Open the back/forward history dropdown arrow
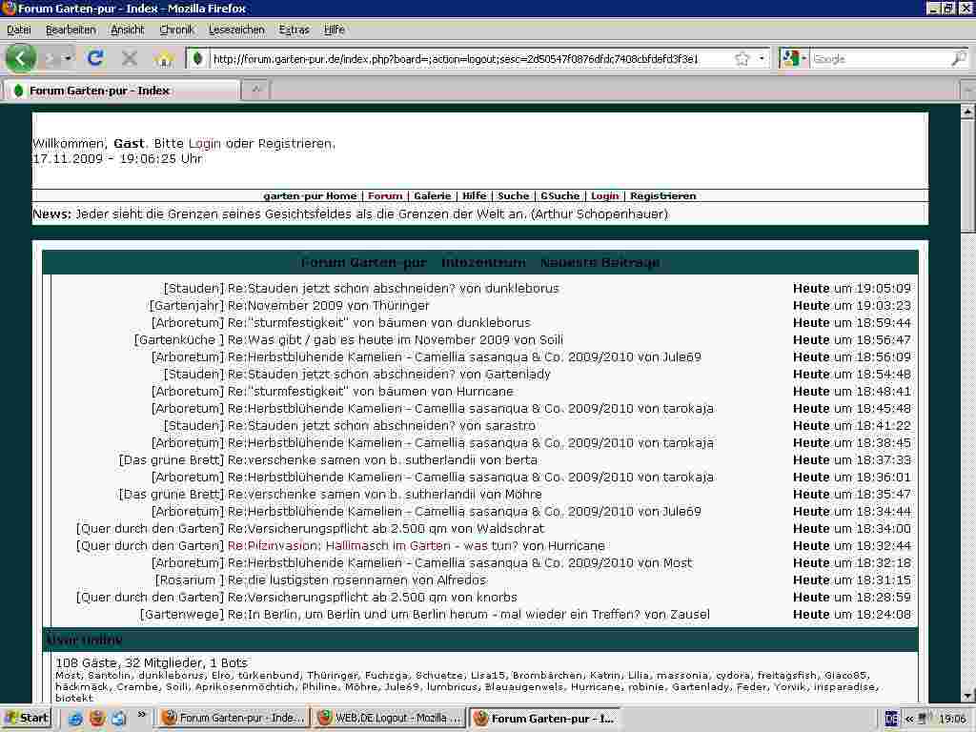 [x=68, y=59]
